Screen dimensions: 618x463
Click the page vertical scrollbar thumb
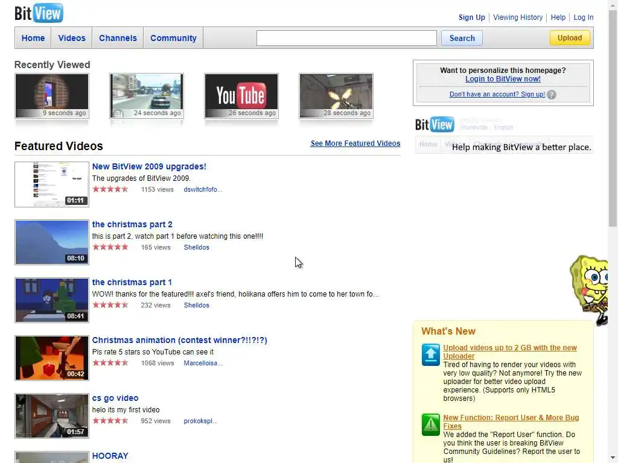pyautogui.click(x=613, y=118)
